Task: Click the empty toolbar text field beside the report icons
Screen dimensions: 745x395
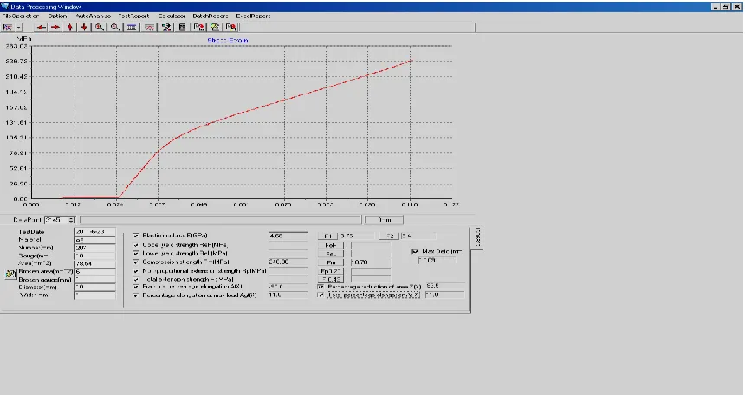Action: [357, 27]
